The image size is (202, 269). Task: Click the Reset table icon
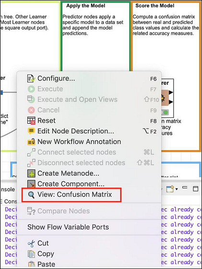click(31, 120)
